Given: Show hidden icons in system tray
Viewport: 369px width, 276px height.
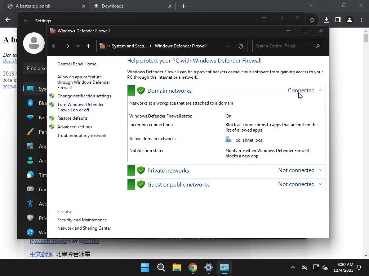Looking at the screenshot, I should 293,267.
